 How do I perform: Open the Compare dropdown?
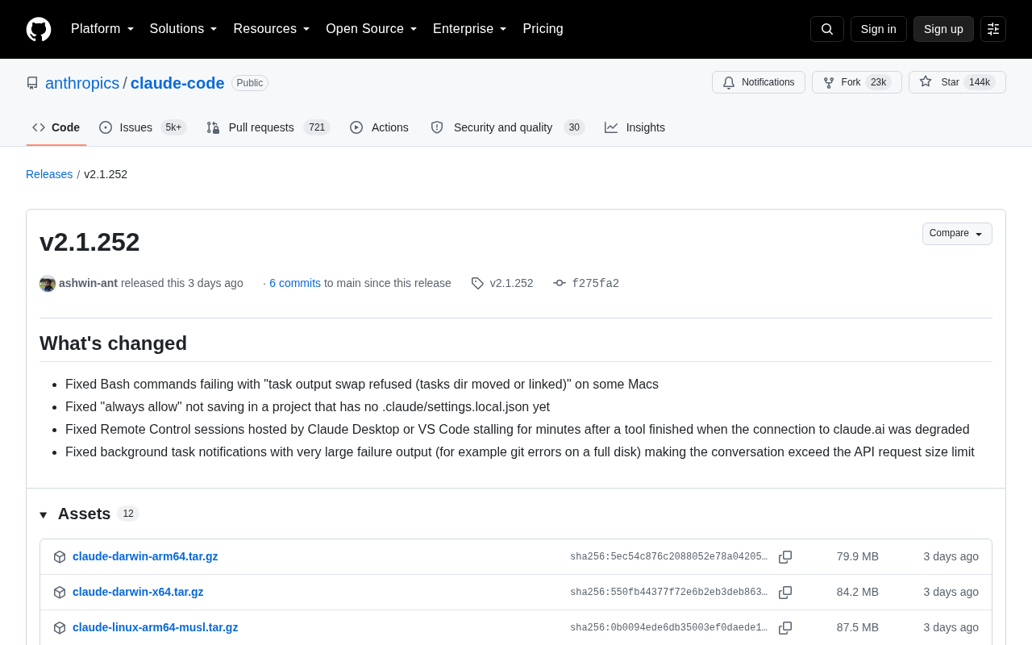[x=957, y=234]
